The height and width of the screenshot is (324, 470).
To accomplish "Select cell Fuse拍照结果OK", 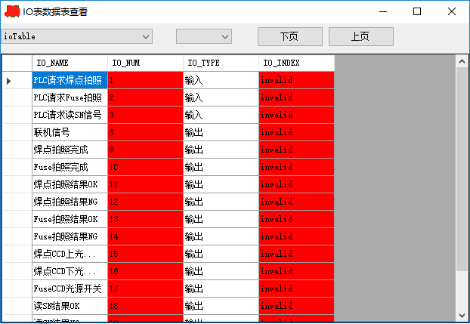I will coord(70,219).
